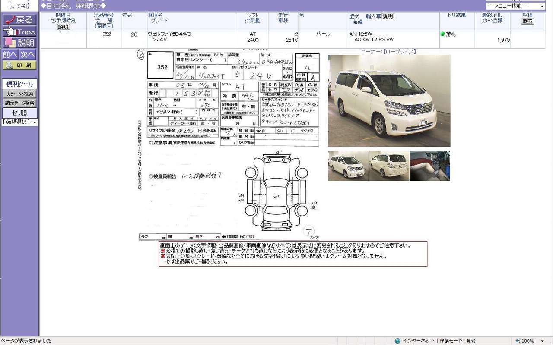Click green 落札 result indicator
Image resolution: width=553 pixels, height=345 pixels.
[448, 34]
